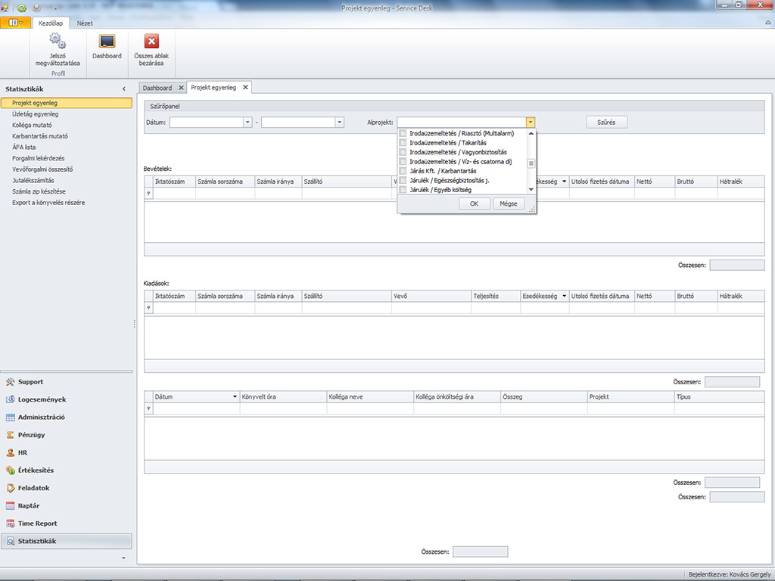
Task: Click filter row icon in Dátum grid
Action: (x=148, y=409)
